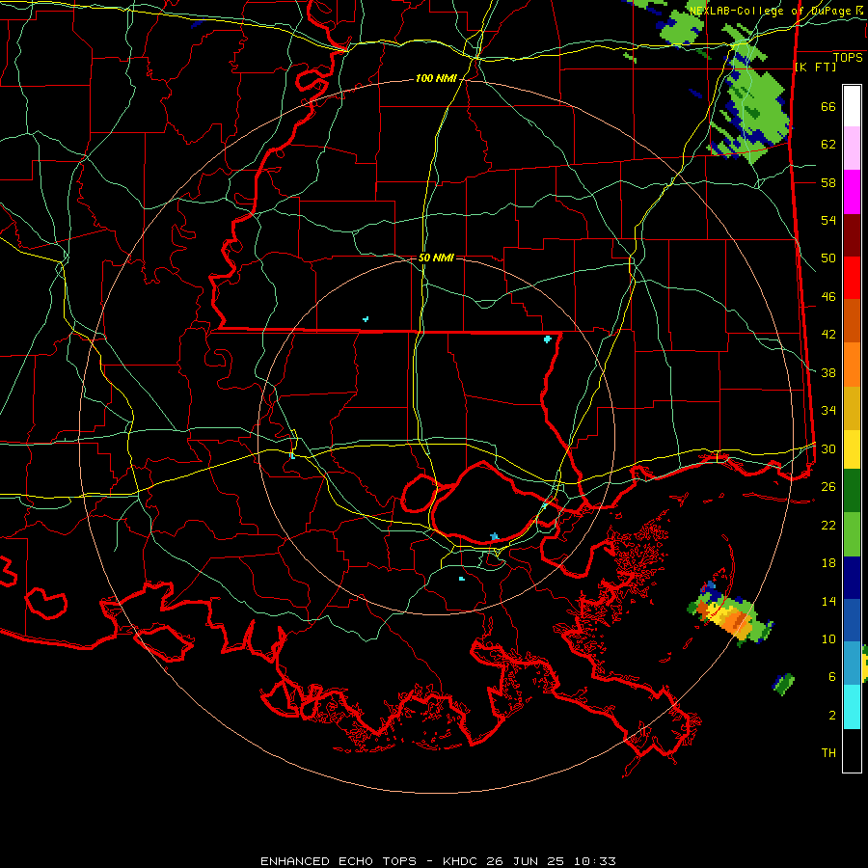
Task: Click the light pink legend color band
Action: coord(852,149)
